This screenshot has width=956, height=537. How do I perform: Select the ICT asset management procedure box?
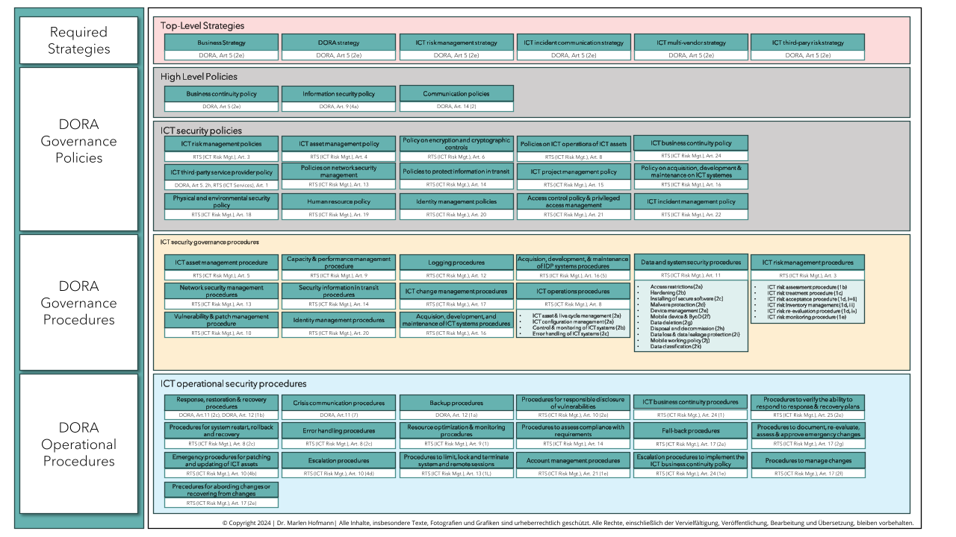[x=221, y=263]
